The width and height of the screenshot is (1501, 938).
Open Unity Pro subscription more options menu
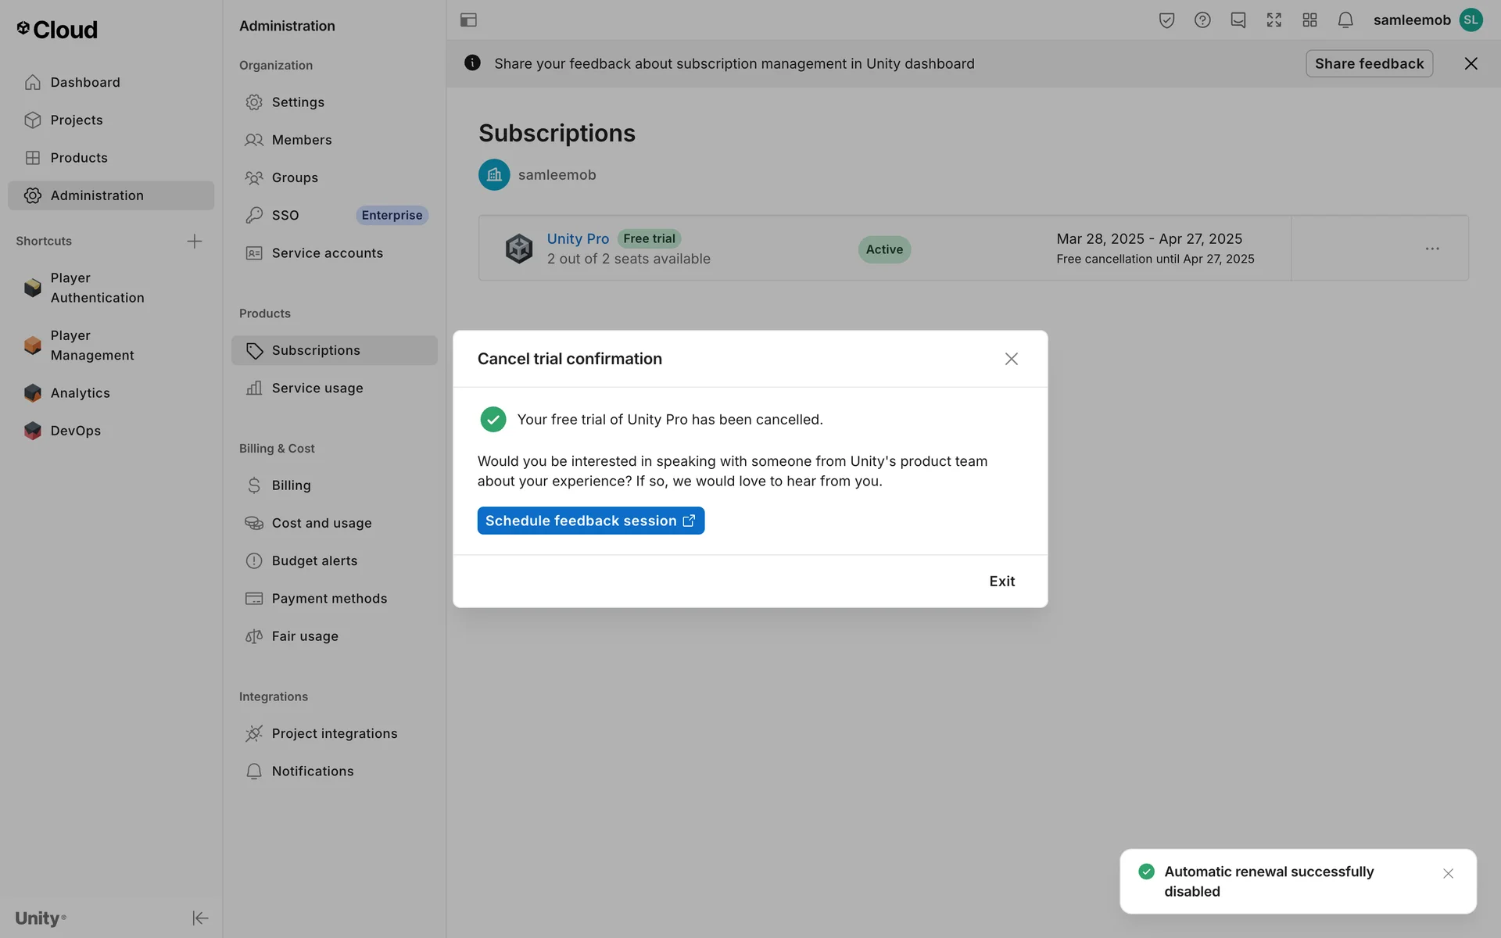(x=1431, y=249)
